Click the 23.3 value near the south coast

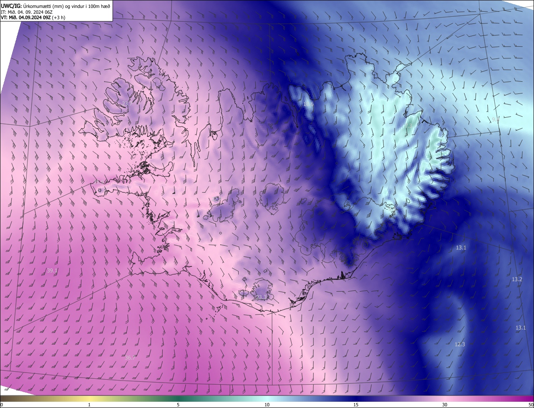261,297
